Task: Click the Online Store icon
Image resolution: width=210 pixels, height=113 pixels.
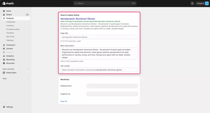Action: point(4,73)
